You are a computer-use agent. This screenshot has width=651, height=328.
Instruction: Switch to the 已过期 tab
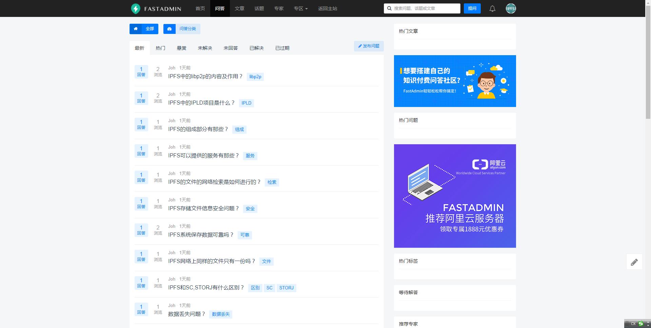282,48
